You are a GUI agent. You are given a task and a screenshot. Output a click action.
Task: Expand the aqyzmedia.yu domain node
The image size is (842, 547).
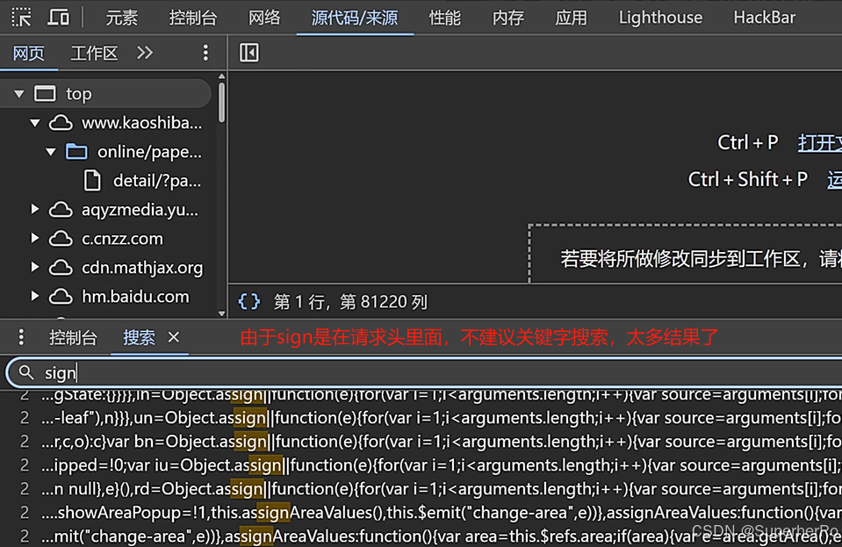35,209
